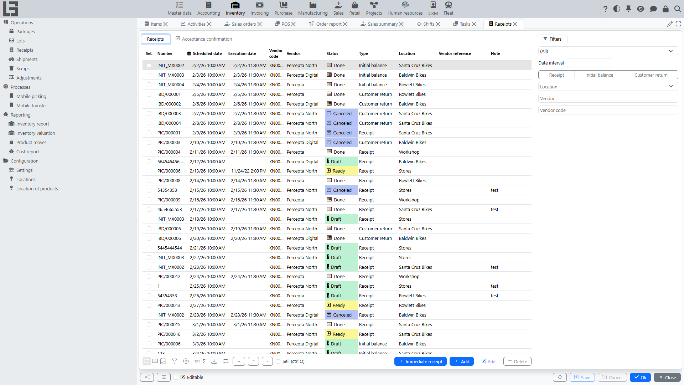Toggle the dark mode contrast icon

[617, 9]
